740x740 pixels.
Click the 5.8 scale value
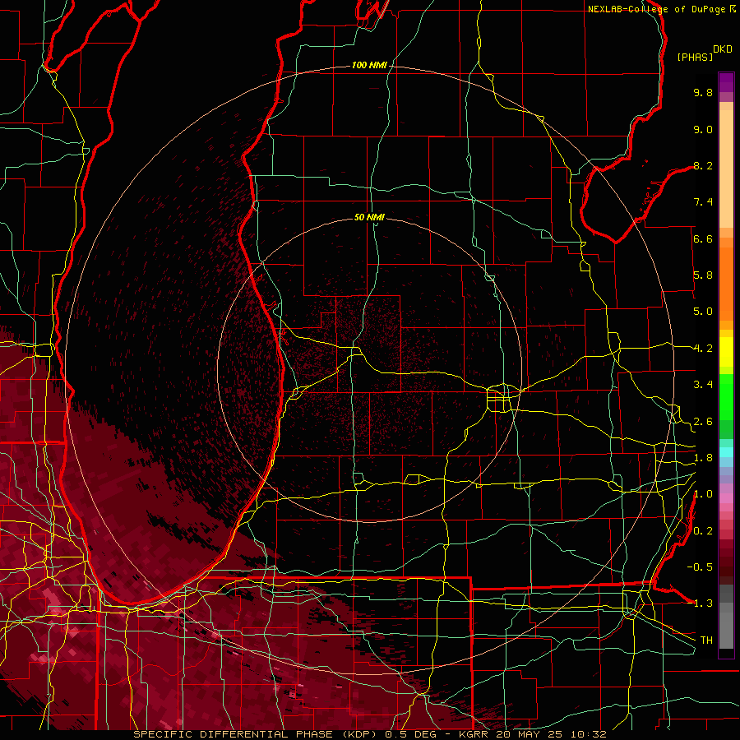click(703, 275)
